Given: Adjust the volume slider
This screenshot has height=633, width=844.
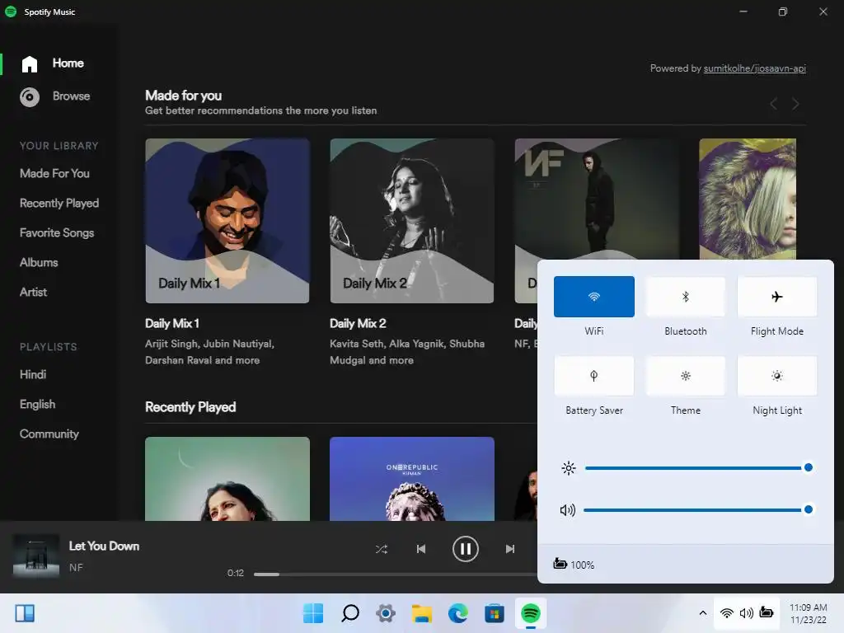Looking at the screenshot, I should pyautogui.click(x=698, y=509).
